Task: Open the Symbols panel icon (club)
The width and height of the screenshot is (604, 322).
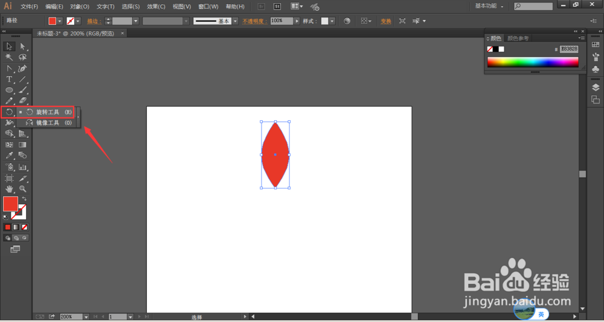Action: pos(596,69)
